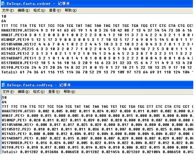Click HS14KDAPT.PE1 row label in codfreq window

[x=18, y=138]
